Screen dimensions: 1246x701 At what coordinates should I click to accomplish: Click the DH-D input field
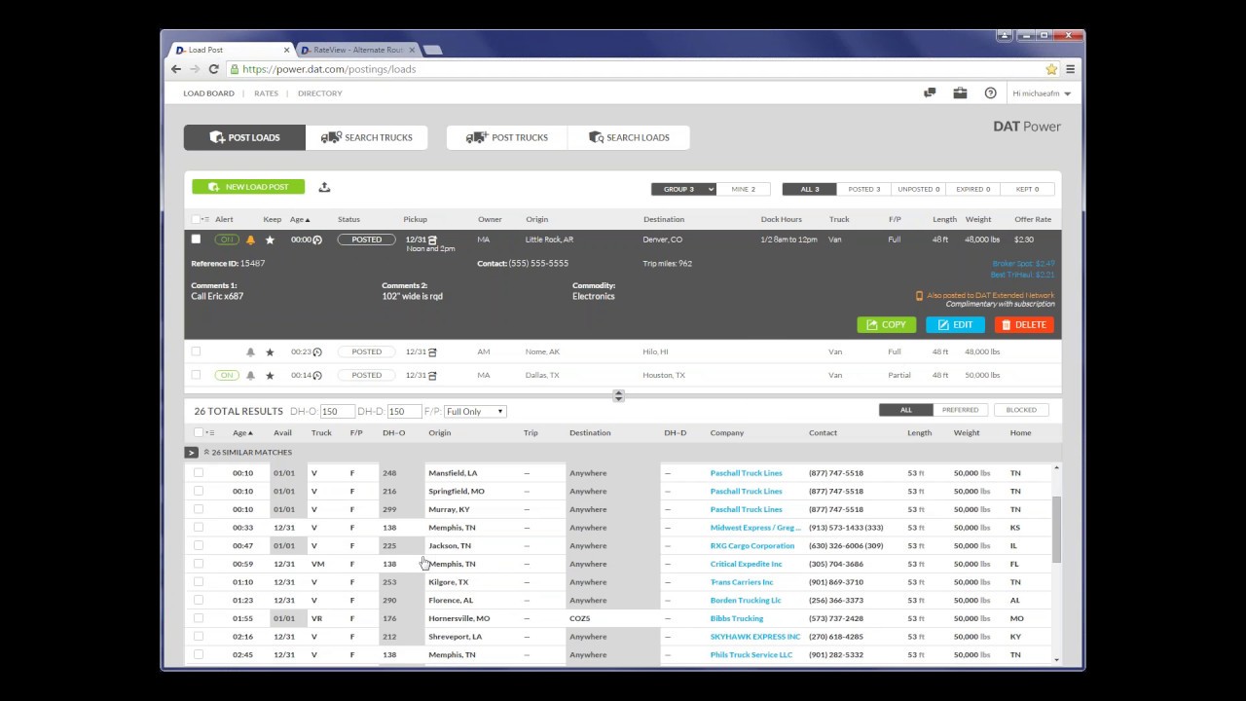click(404, 411)
